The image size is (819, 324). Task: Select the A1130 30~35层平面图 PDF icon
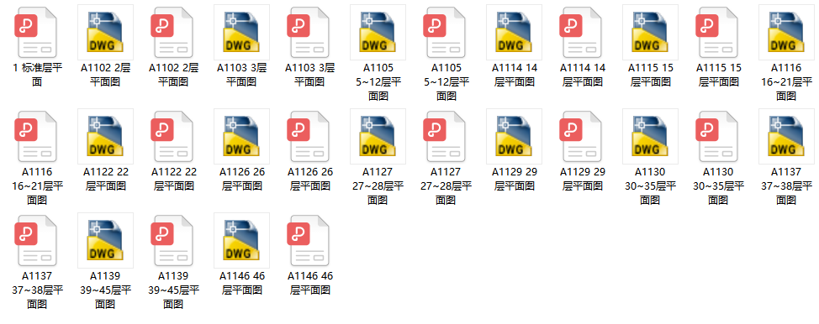pyautogui.click(x=718, y=136)
